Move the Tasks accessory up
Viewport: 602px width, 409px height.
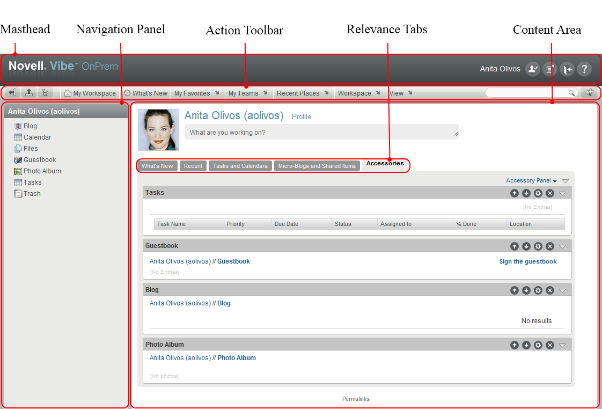(515, 193)
